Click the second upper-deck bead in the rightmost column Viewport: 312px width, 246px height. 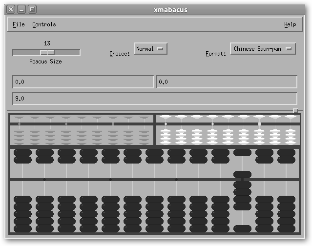pyautogui.click(x=287, y=160)
